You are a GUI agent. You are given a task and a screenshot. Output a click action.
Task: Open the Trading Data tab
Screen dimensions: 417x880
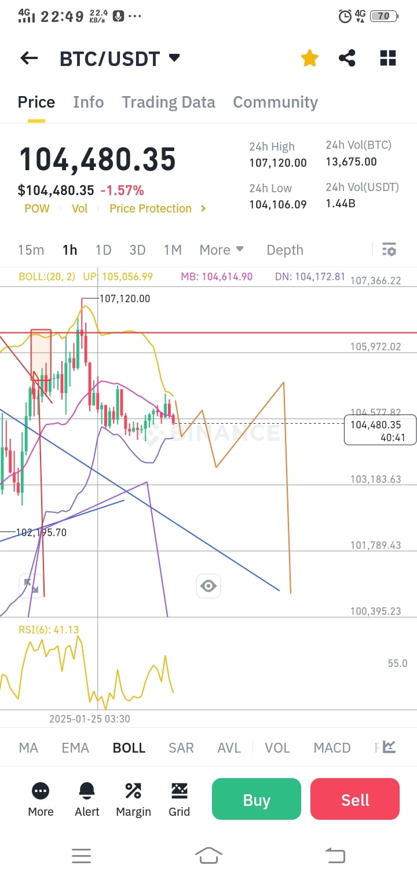click(168, 102)
